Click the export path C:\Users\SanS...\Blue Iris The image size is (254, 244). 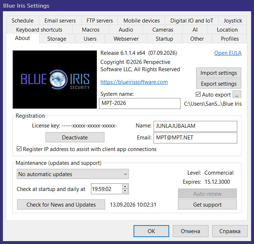[x=213, y=104]
